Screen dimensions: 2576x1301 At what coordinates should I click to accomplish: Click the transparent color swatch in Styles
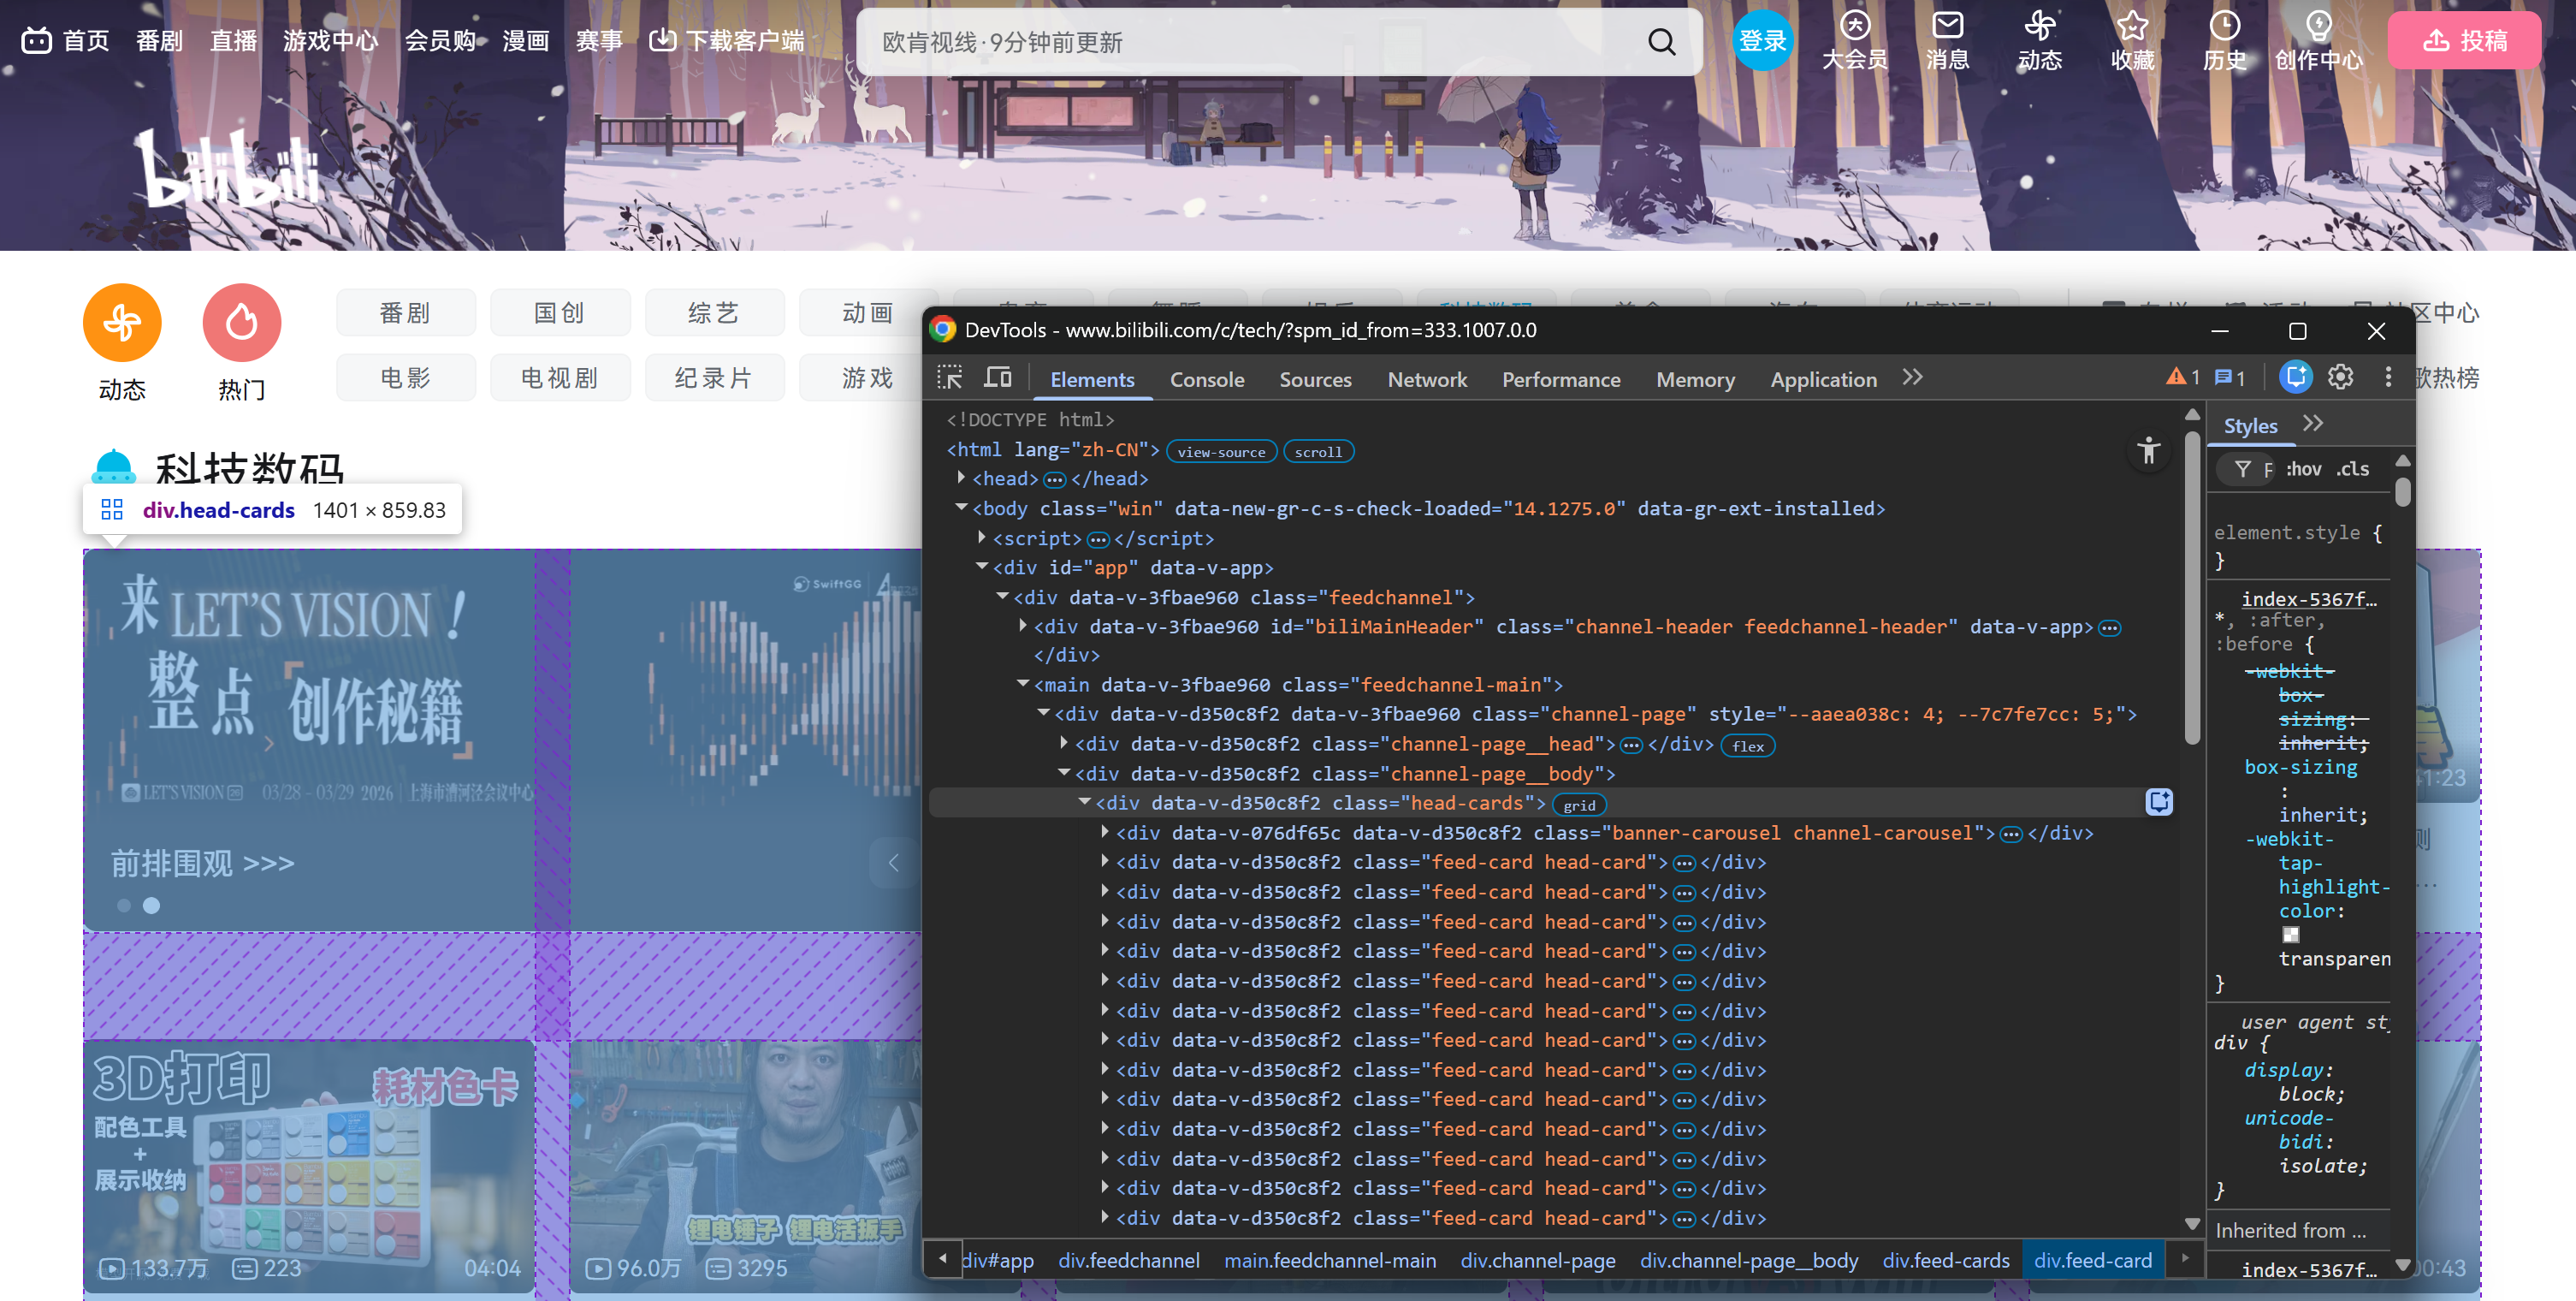(x=2290, y=935)
